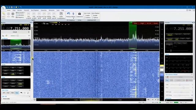This screenshot has height=110, width=196.
Task: Set AGC to Med
Action: [12, 93]
